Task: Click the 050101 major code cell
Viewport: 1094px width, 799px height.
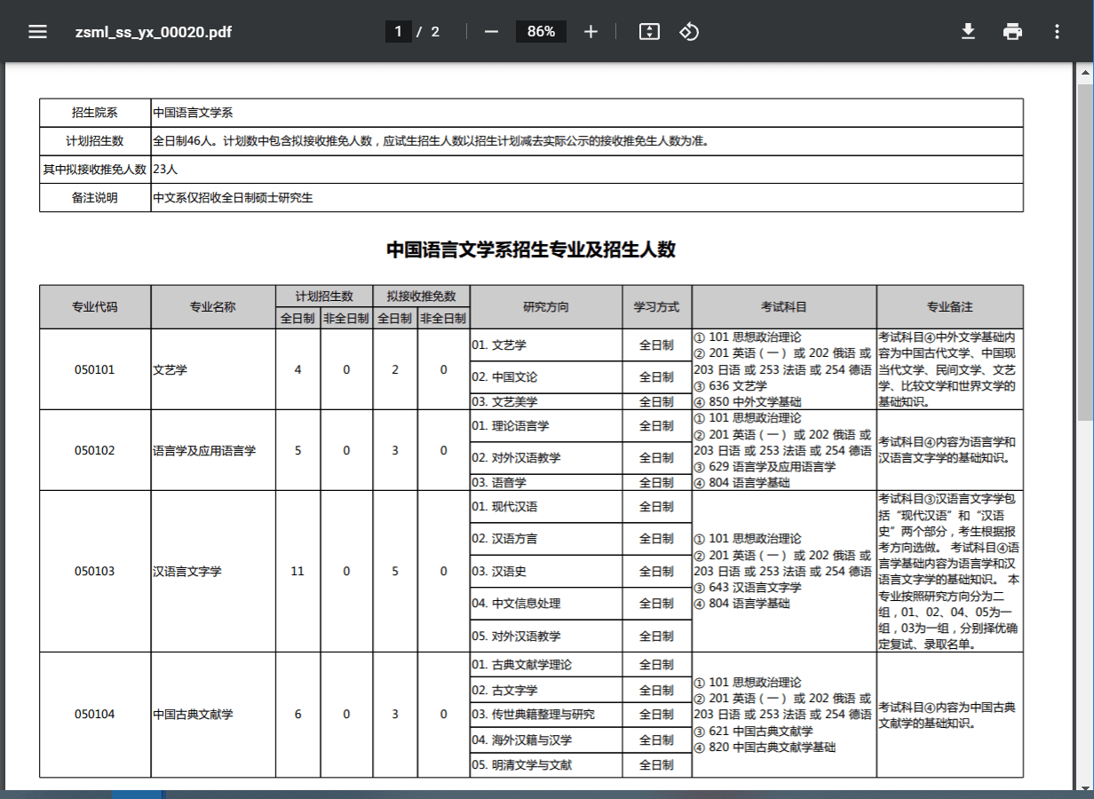Action: pos(95,369)
